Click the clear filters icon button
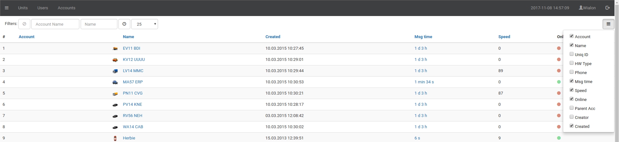The height and width of the screenshot is (142, 619). pos(24,24)
